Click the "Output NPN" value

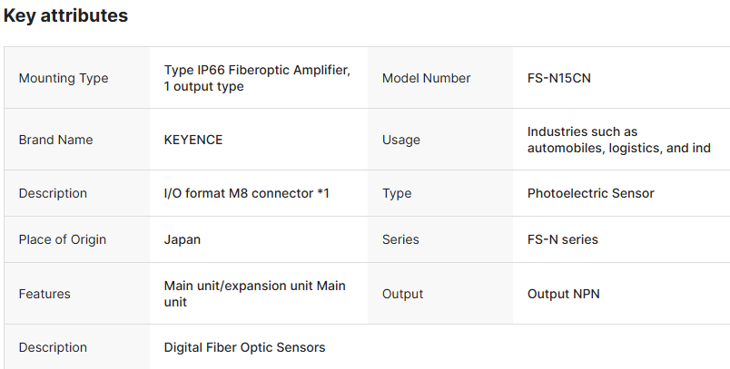coord(563,294)
